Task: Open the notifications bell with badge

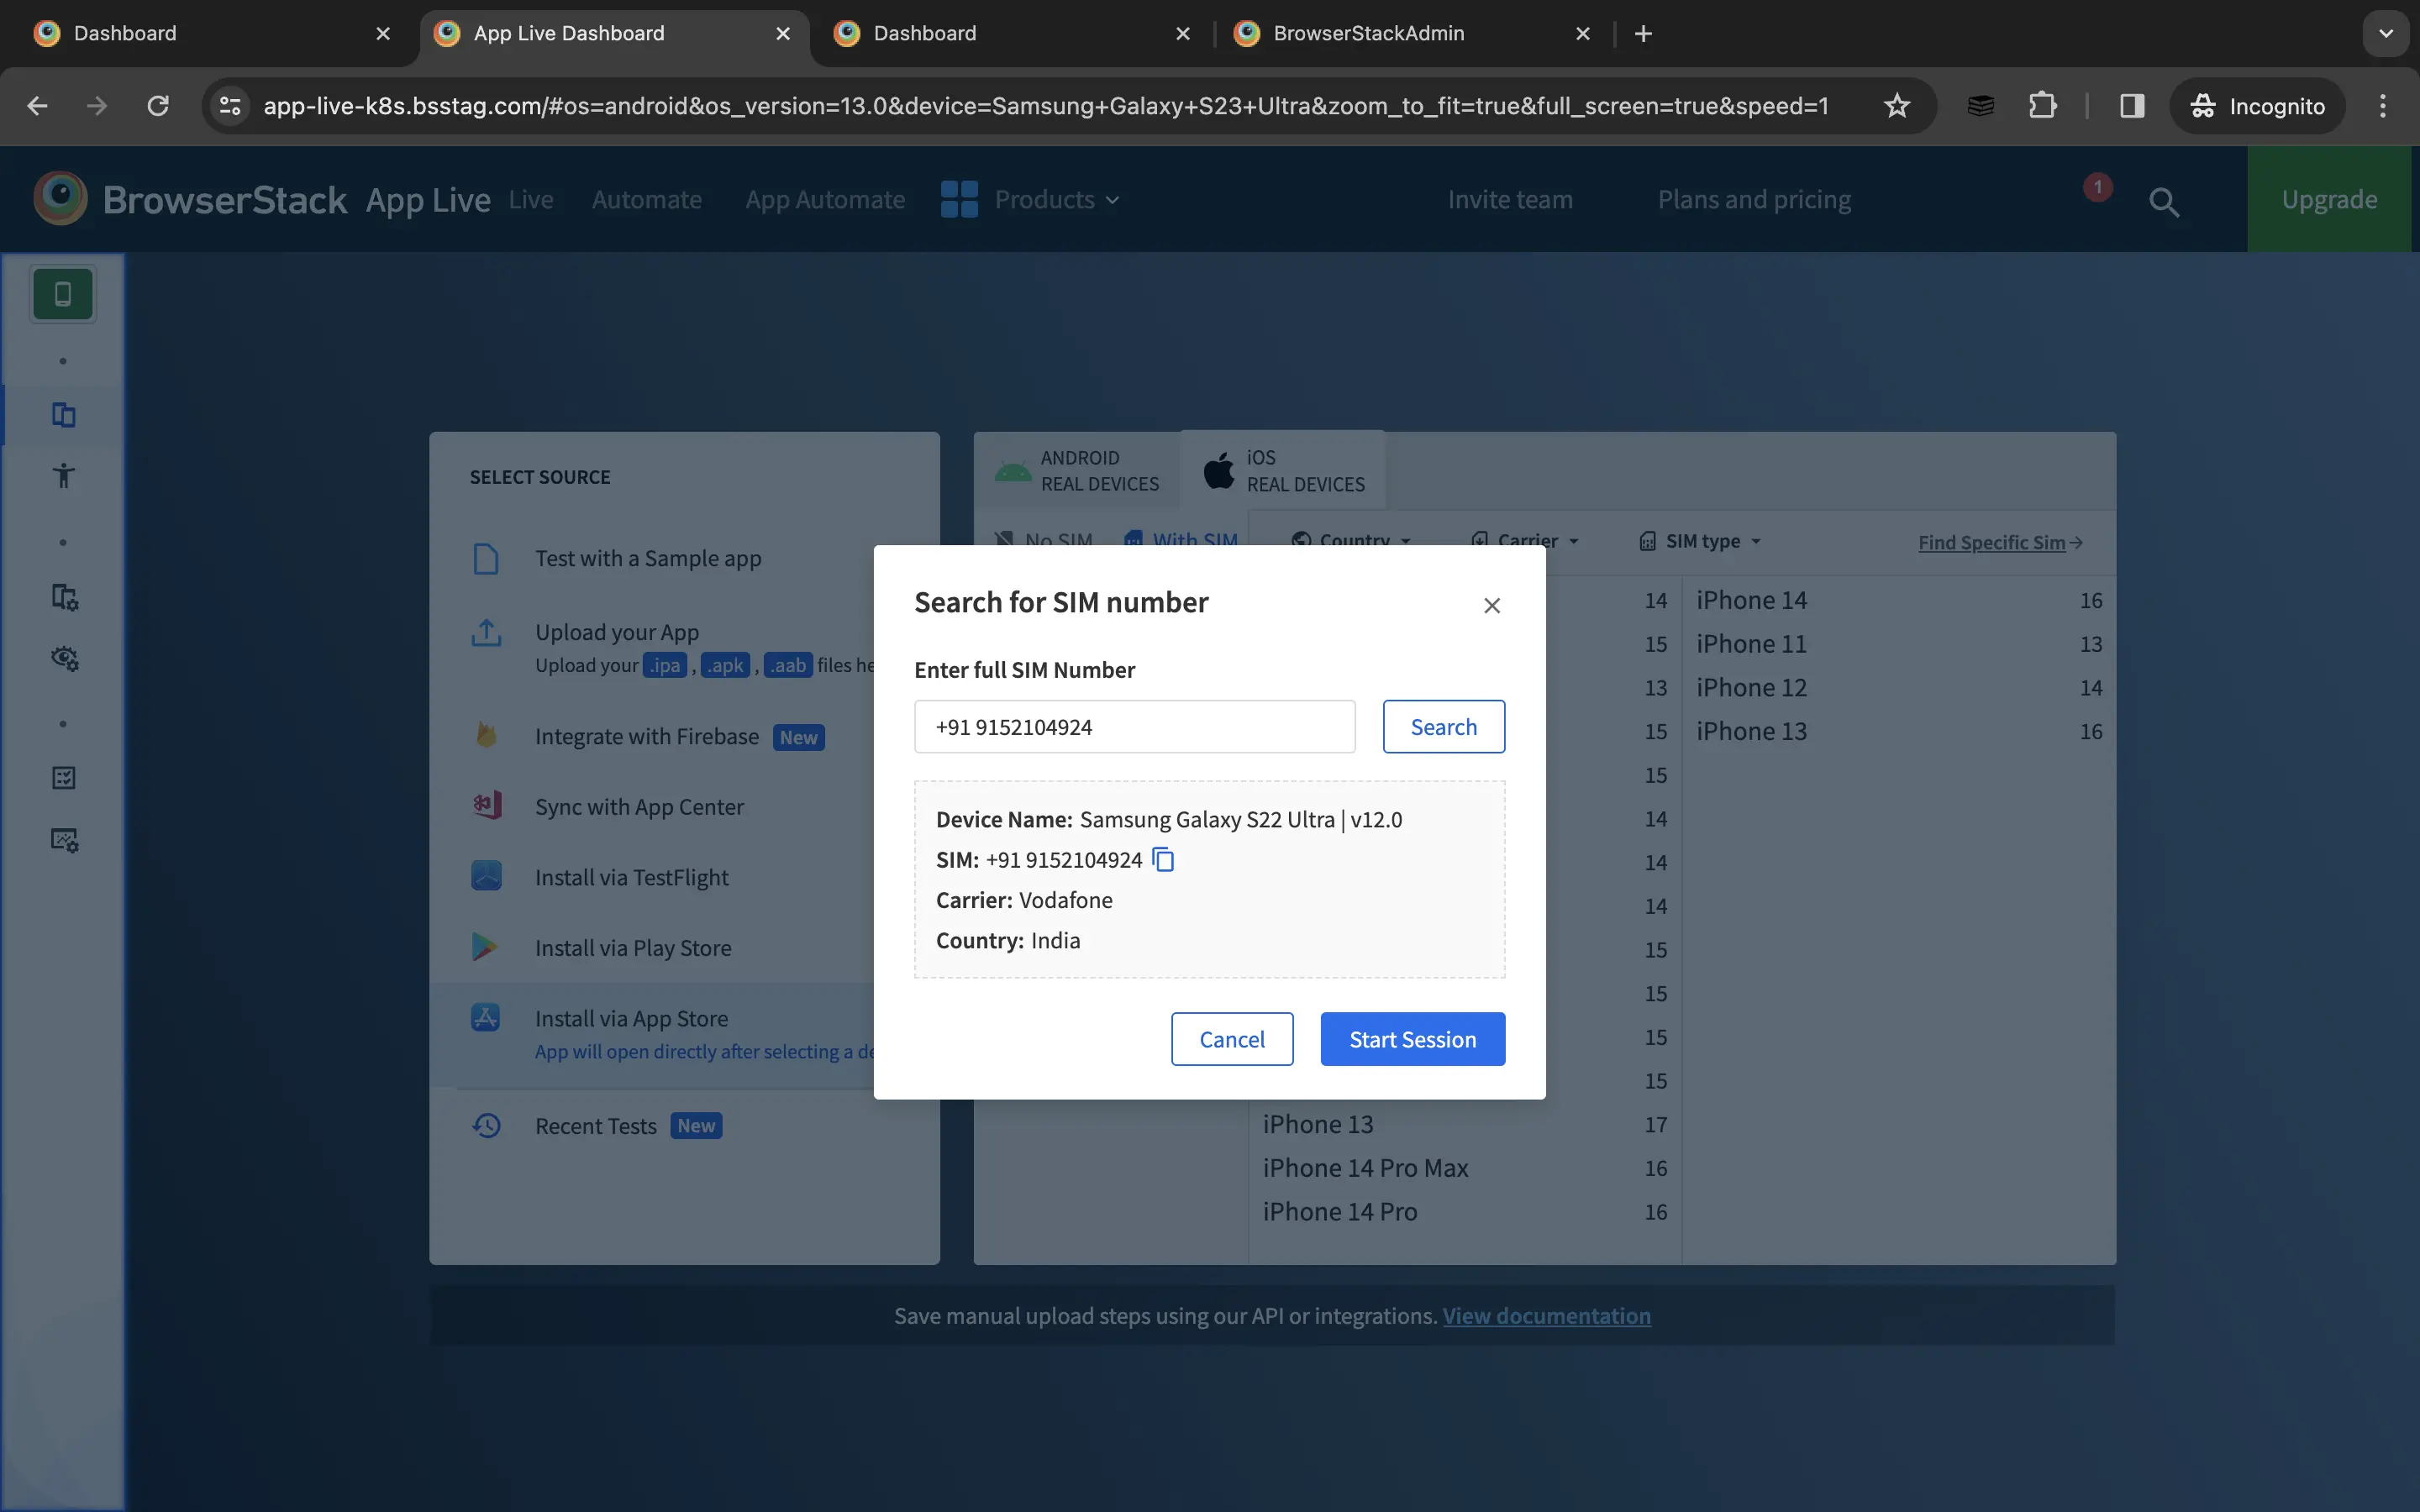Action: tap(2097, 189)
